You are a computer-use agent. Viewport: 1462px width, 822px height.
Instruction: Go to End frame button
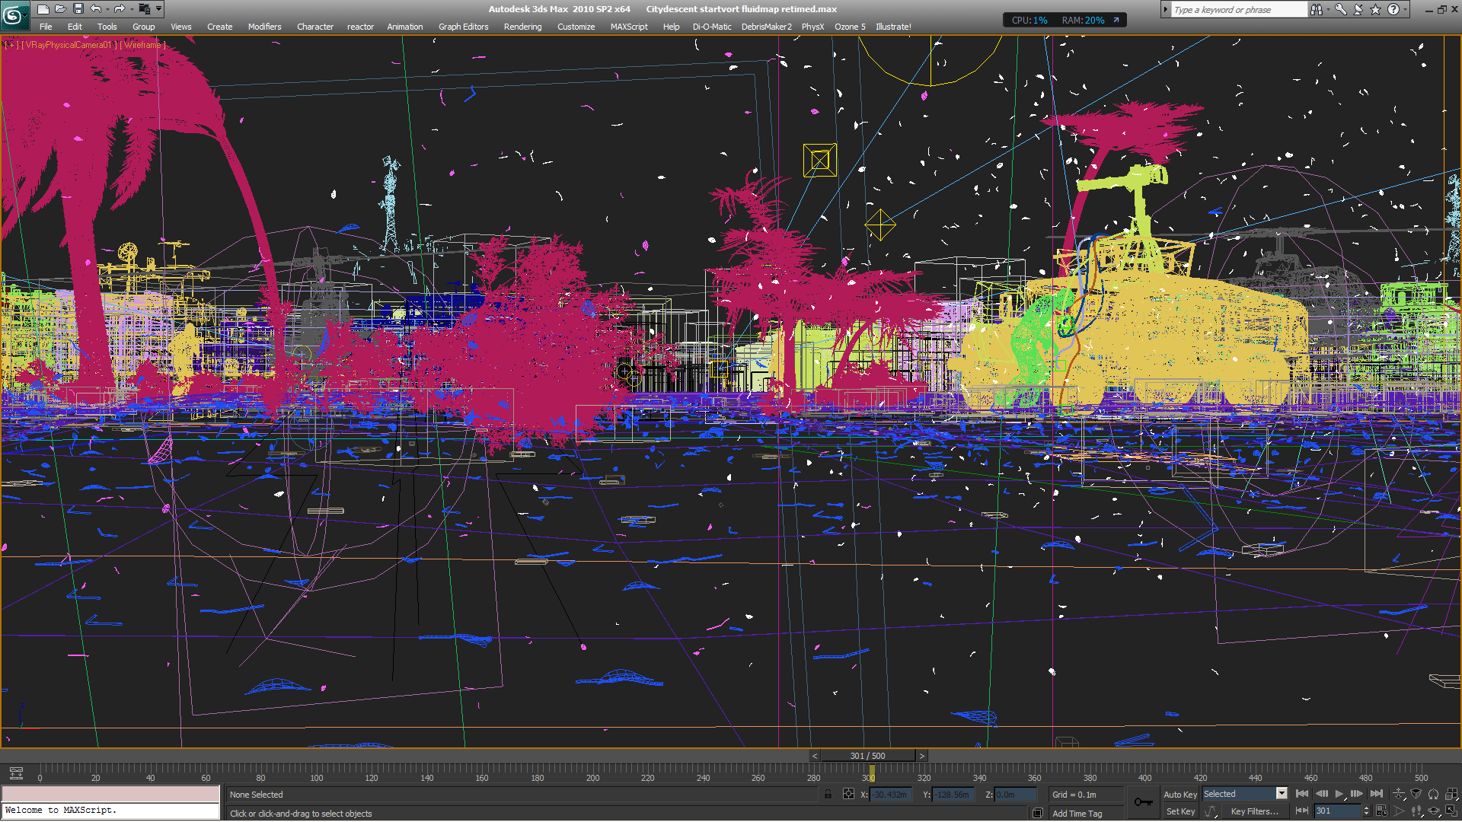tap(1377, 794)
